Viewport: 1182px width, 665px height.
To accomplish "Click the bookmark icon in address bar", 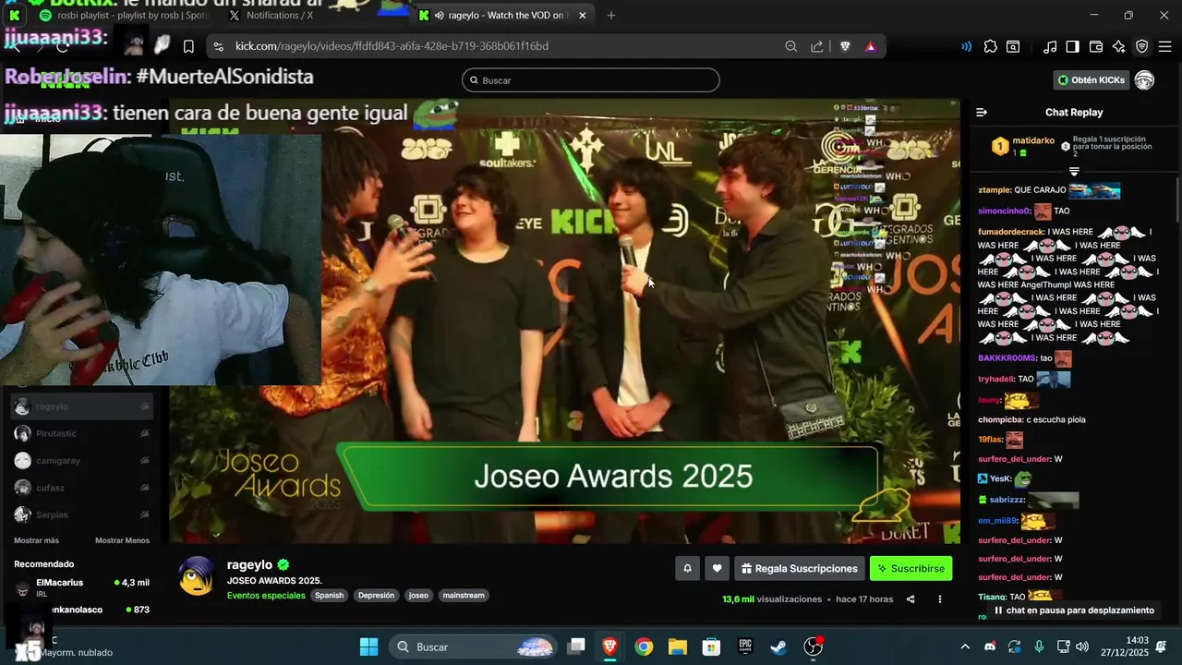I will point(188,46).
